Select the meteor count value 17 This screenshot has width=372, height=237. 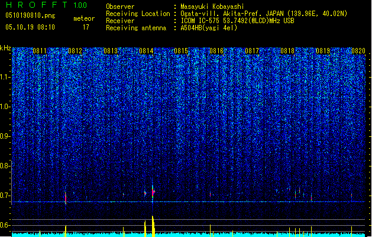tap(86, 27)
